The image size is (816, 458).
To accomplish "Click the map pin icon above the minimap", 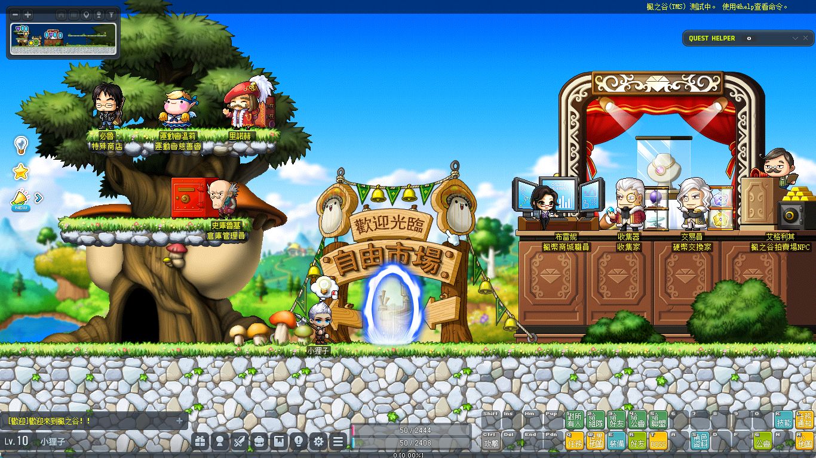I will [86, 14].
